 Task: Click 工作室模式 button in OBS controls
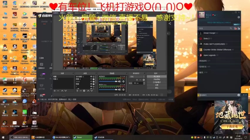click(157, 82)
